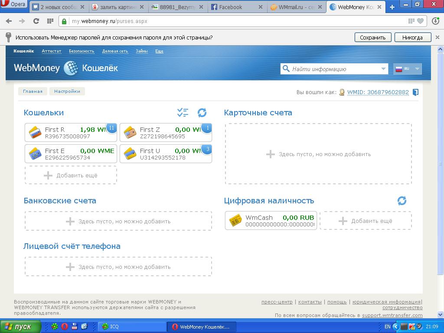
Task: Open the downloads icon in address bar
Action: (435, 21)
